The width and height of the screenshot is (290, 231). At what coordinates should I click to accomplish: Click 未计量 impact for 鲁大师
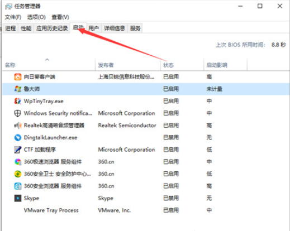tap(214, 89)
